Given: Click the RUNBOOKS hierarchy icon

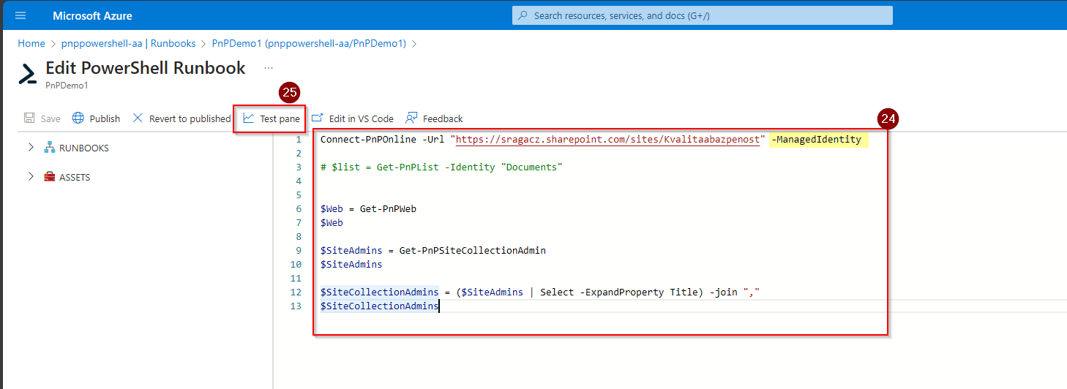Looking at the screenshot, I should click(x=50, y=148).
